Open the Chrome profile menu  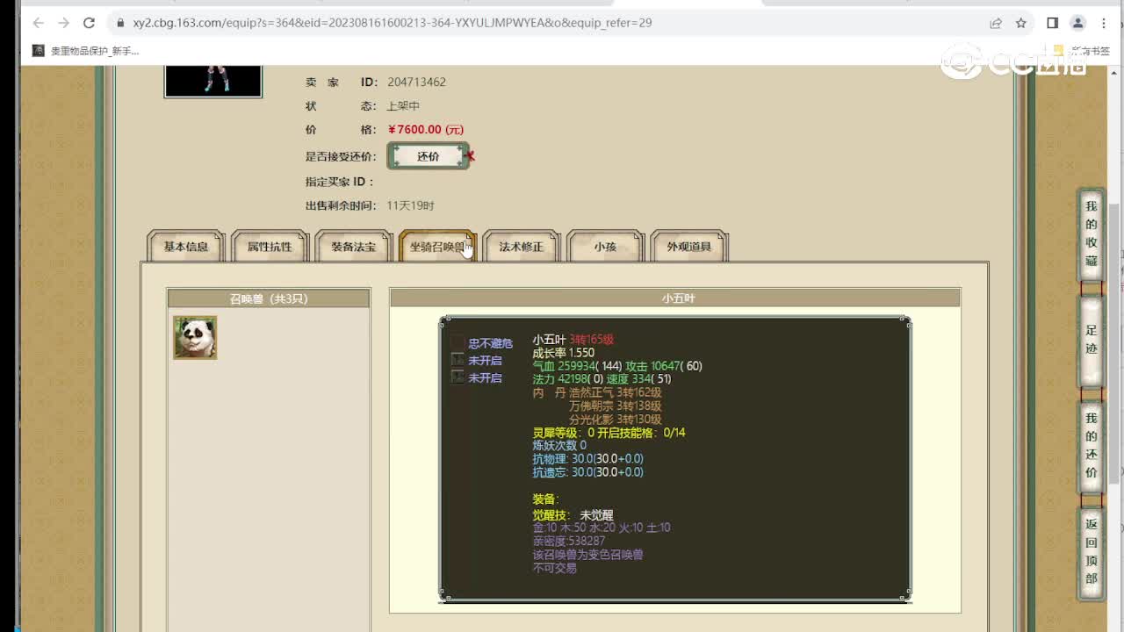tap(1078, 23)
